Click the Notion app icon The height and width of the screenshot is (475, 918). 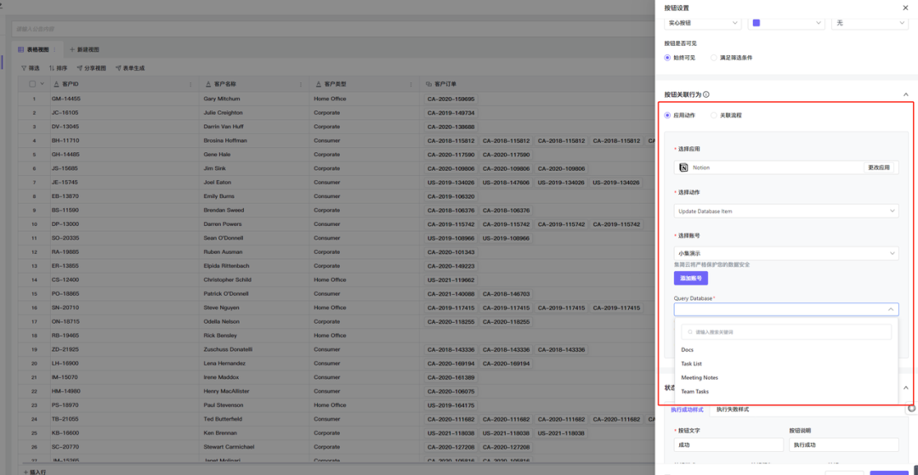683,167
